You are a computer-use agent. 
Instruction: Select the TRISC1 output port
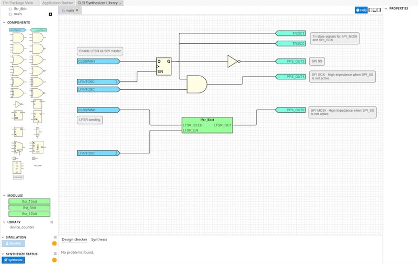pyautogui.click(x=291, y=33)
